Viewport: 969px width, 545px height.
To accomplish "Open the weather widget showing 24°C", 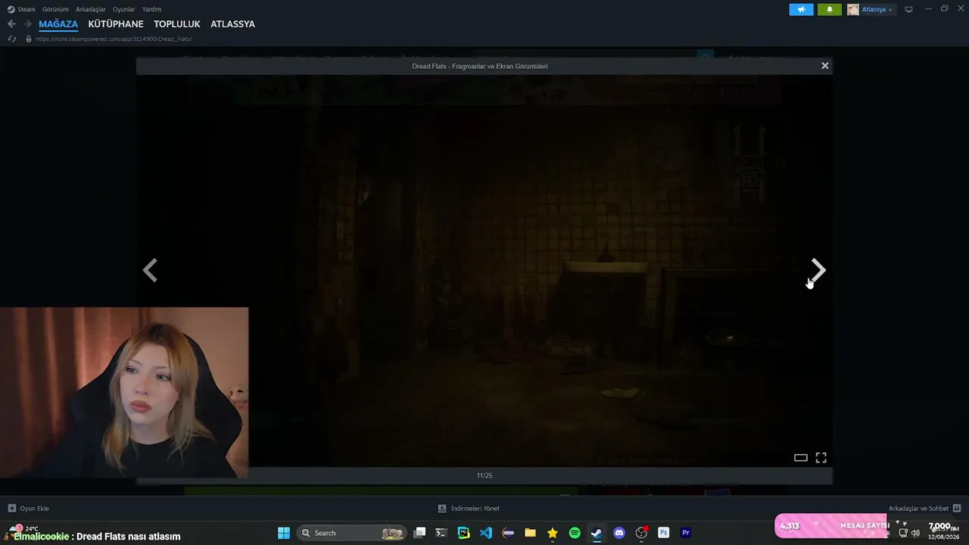I will point(23,528).
